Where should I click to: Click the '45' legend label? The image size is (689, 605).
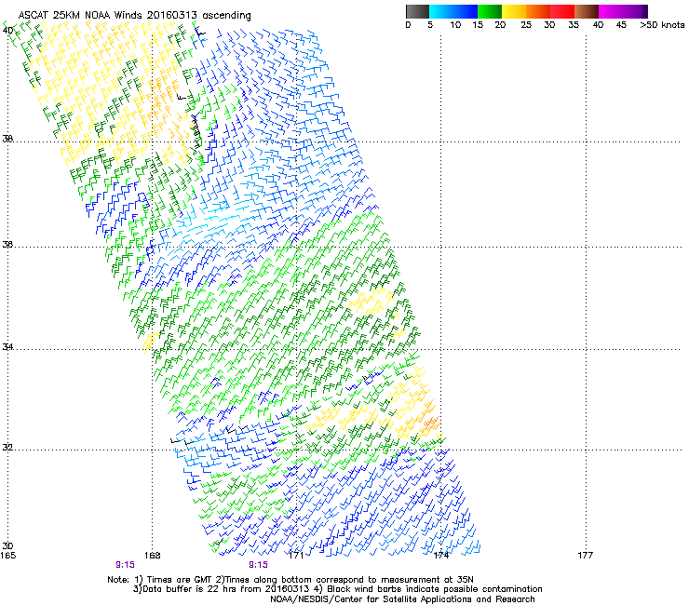(621, 25)
